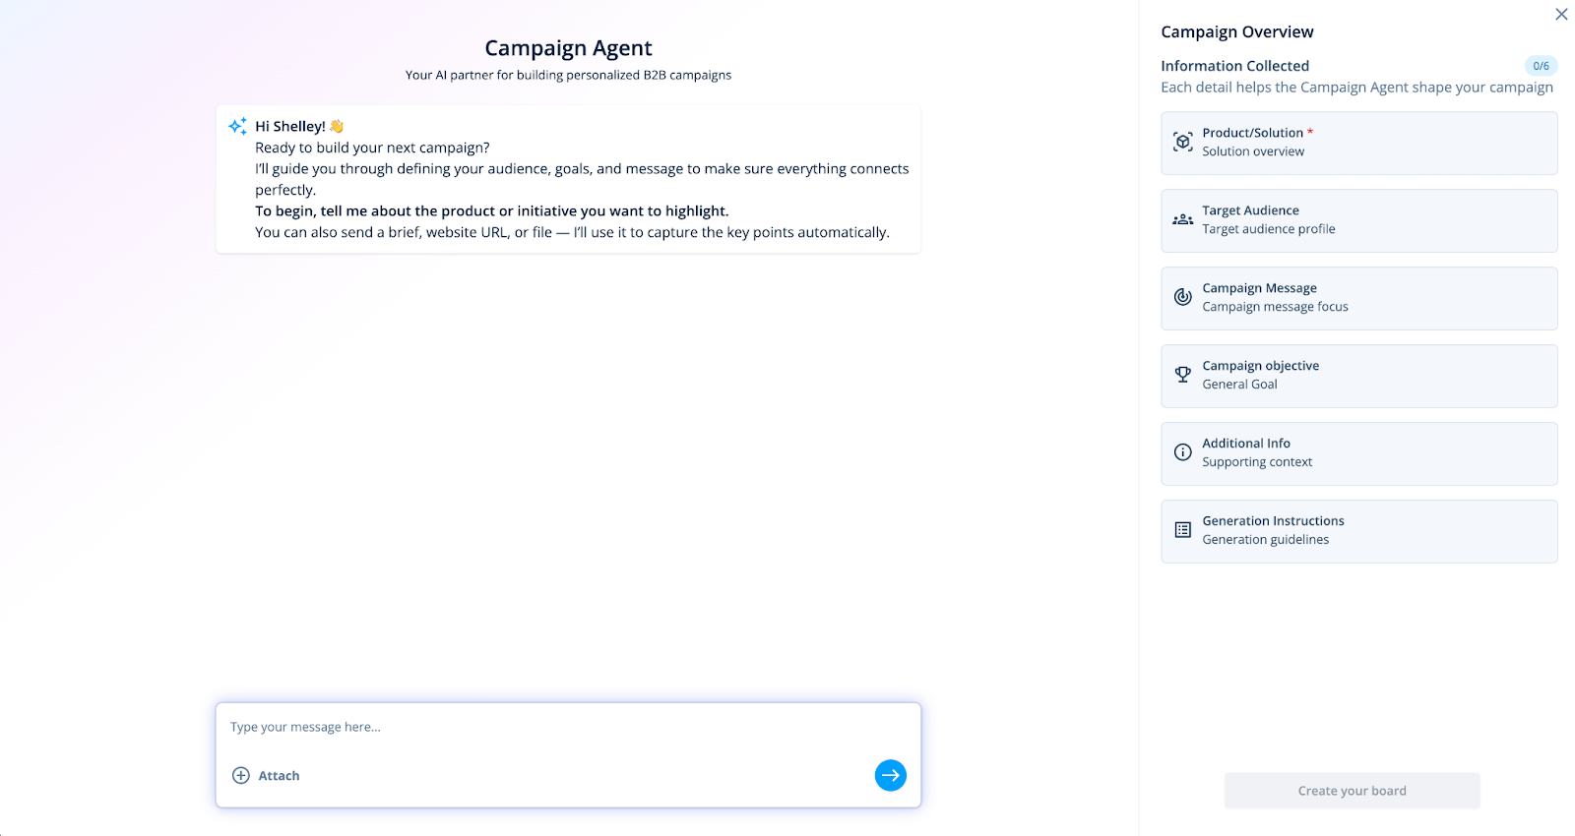Click the plus circle attach icon
The height and width of the screenshot is (836, 1575).
[241, 775]
